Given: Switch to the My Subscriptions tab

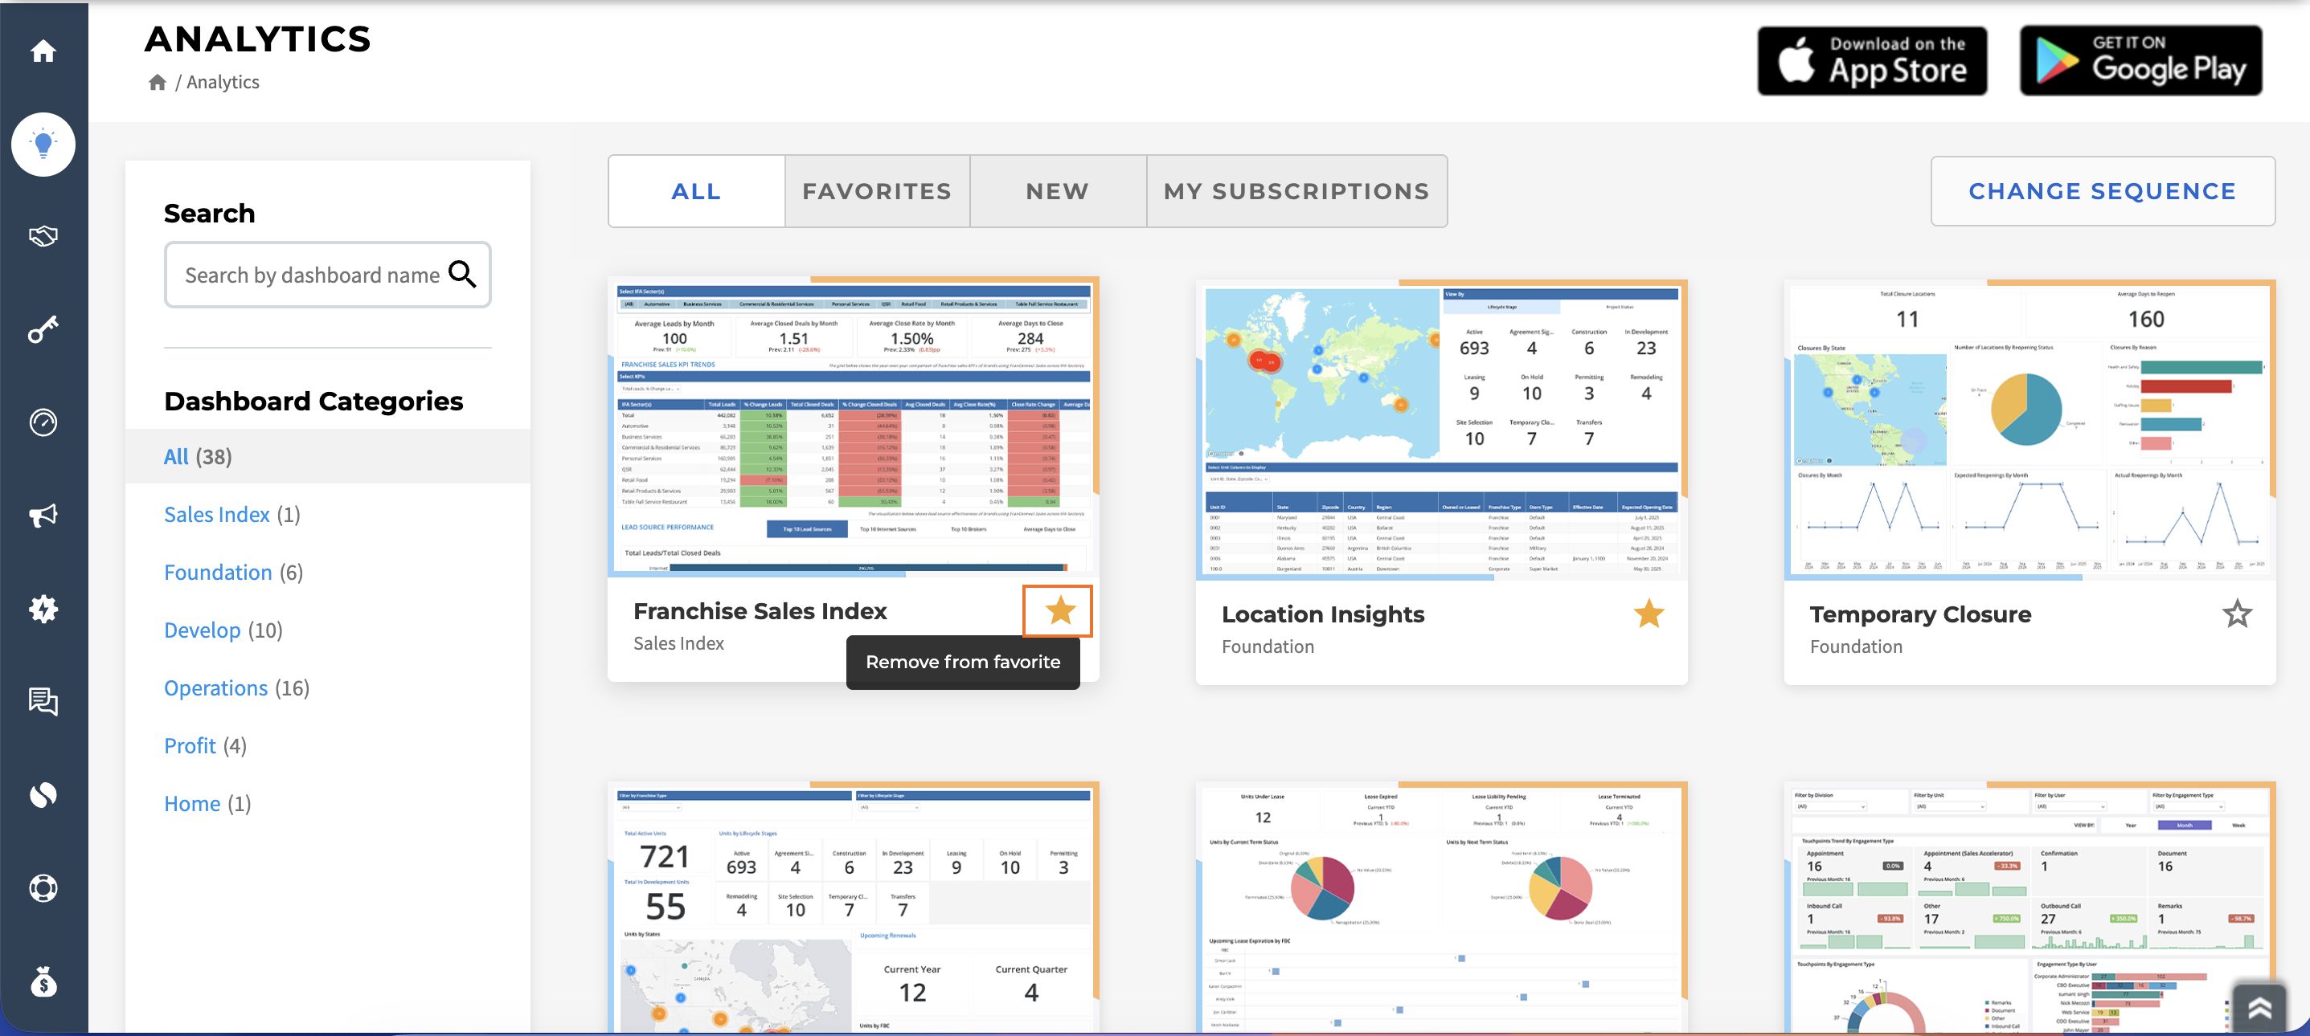Looking at the screenshot, I should (x=1296, y=191).
